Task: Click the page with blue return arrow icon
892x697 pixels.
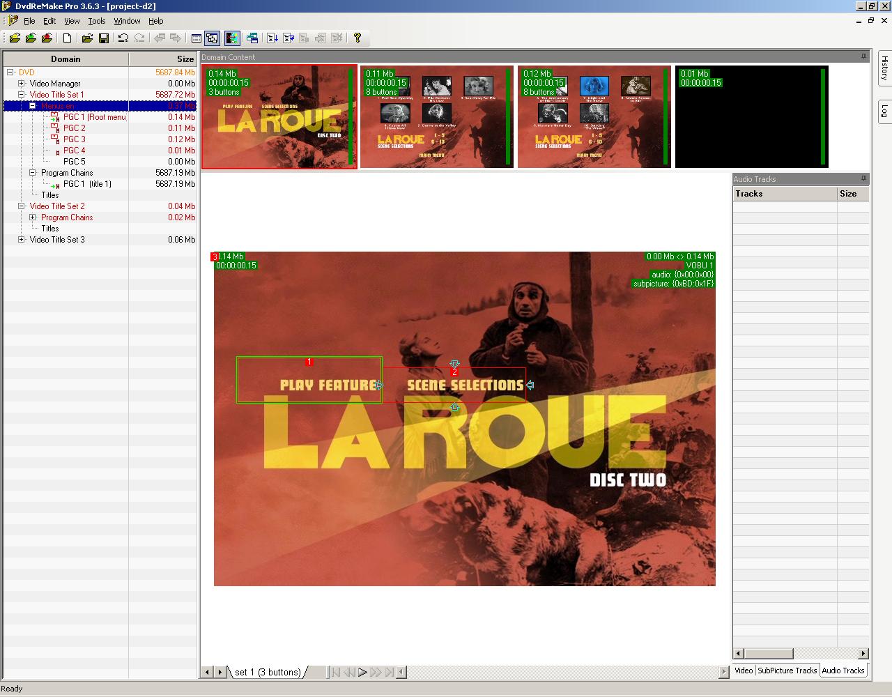Action: pos(289,38)
